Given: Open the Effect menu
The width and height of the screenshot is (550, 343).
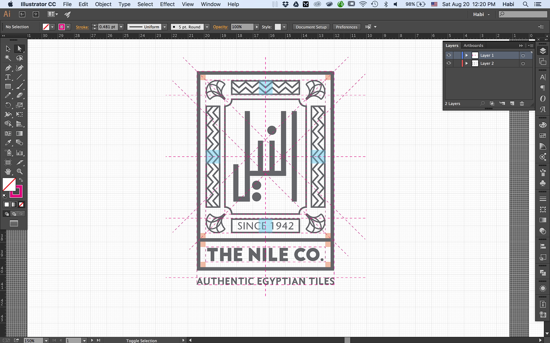Looking at the screenshot, I should 167,4.
